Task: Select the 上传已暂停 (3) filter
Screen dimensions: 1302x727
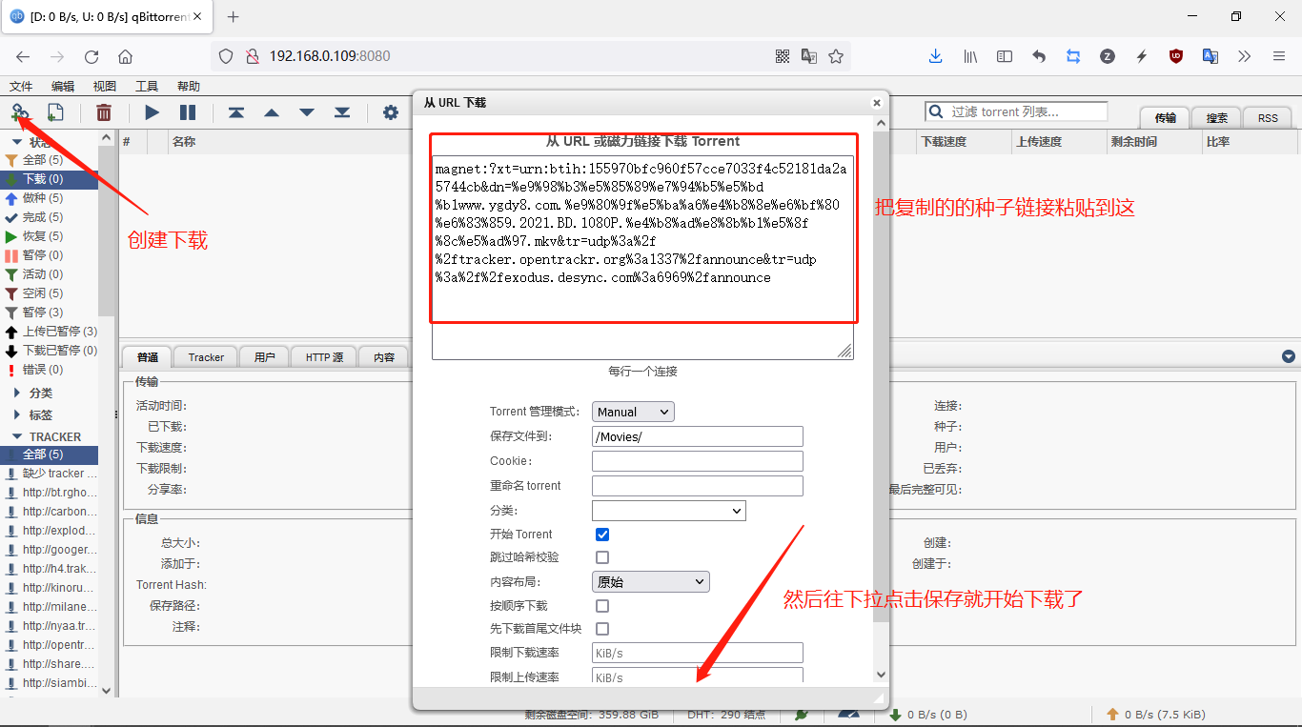Action: [x=50, y=332]
